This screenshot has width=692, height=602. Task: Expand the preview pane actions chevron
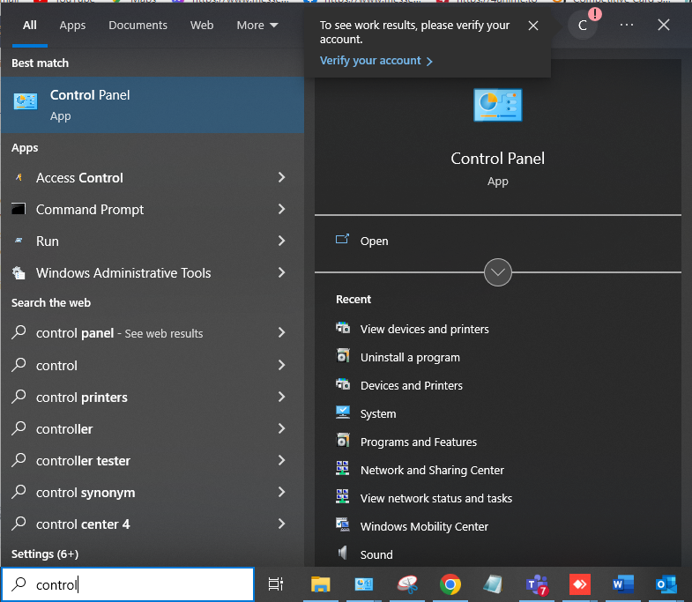498,272
